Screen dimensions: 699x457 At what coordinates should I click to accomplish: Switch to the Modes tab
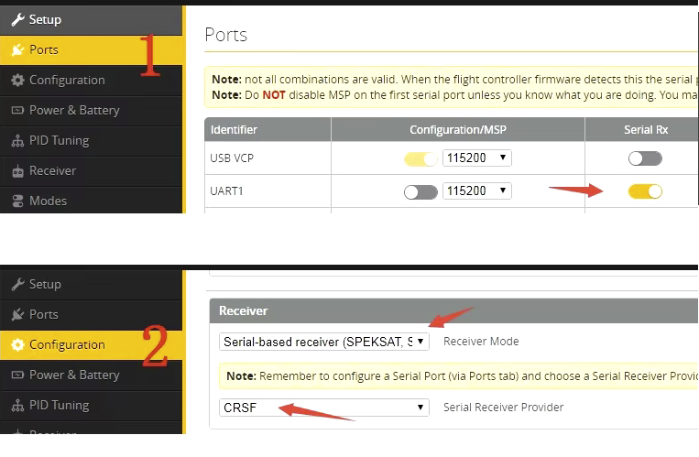[x=48, y=201]
